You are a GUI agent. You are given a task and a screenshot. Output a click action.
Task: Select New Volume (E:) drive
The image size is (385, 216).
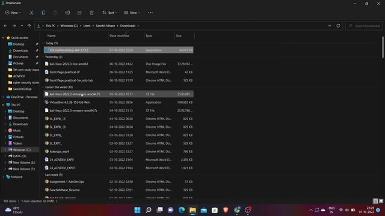pyautogui.click(x=24, y=163)
